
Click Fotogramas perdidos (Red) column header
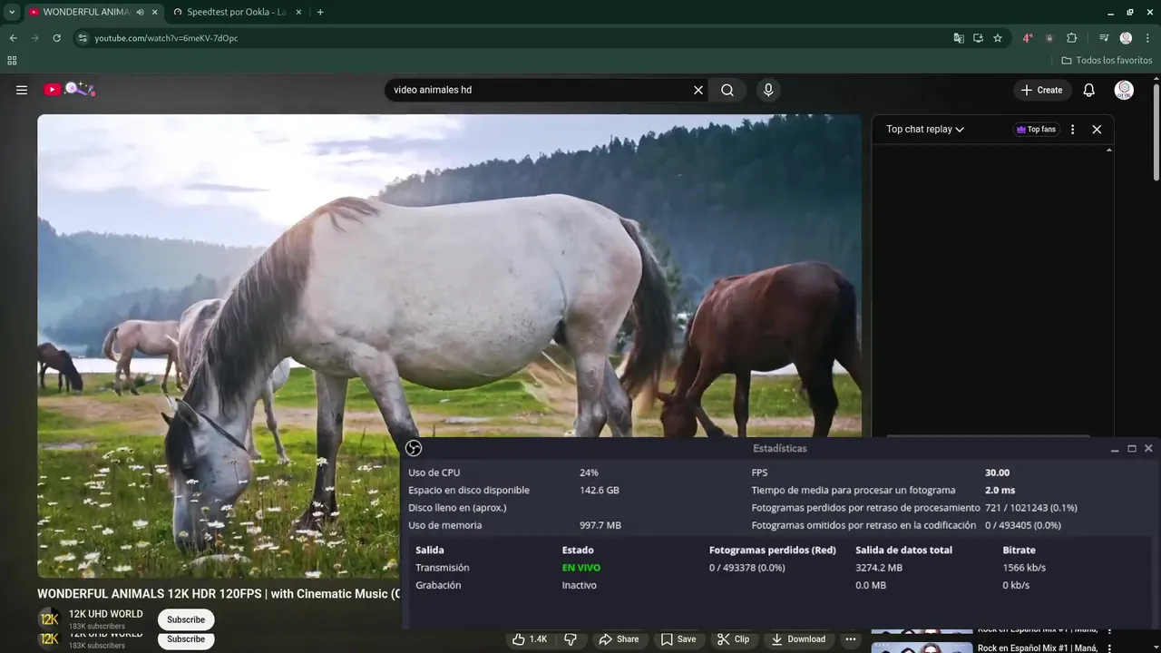[x=773, y=550]
